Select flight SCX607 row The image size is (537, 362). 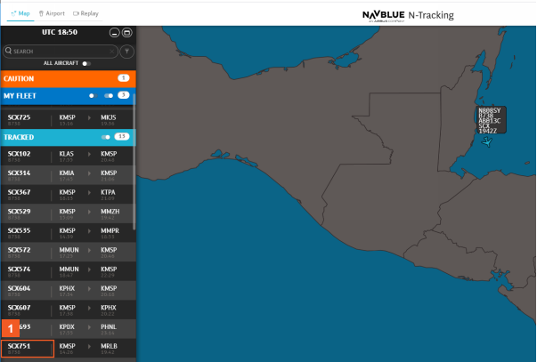[67, 310]
